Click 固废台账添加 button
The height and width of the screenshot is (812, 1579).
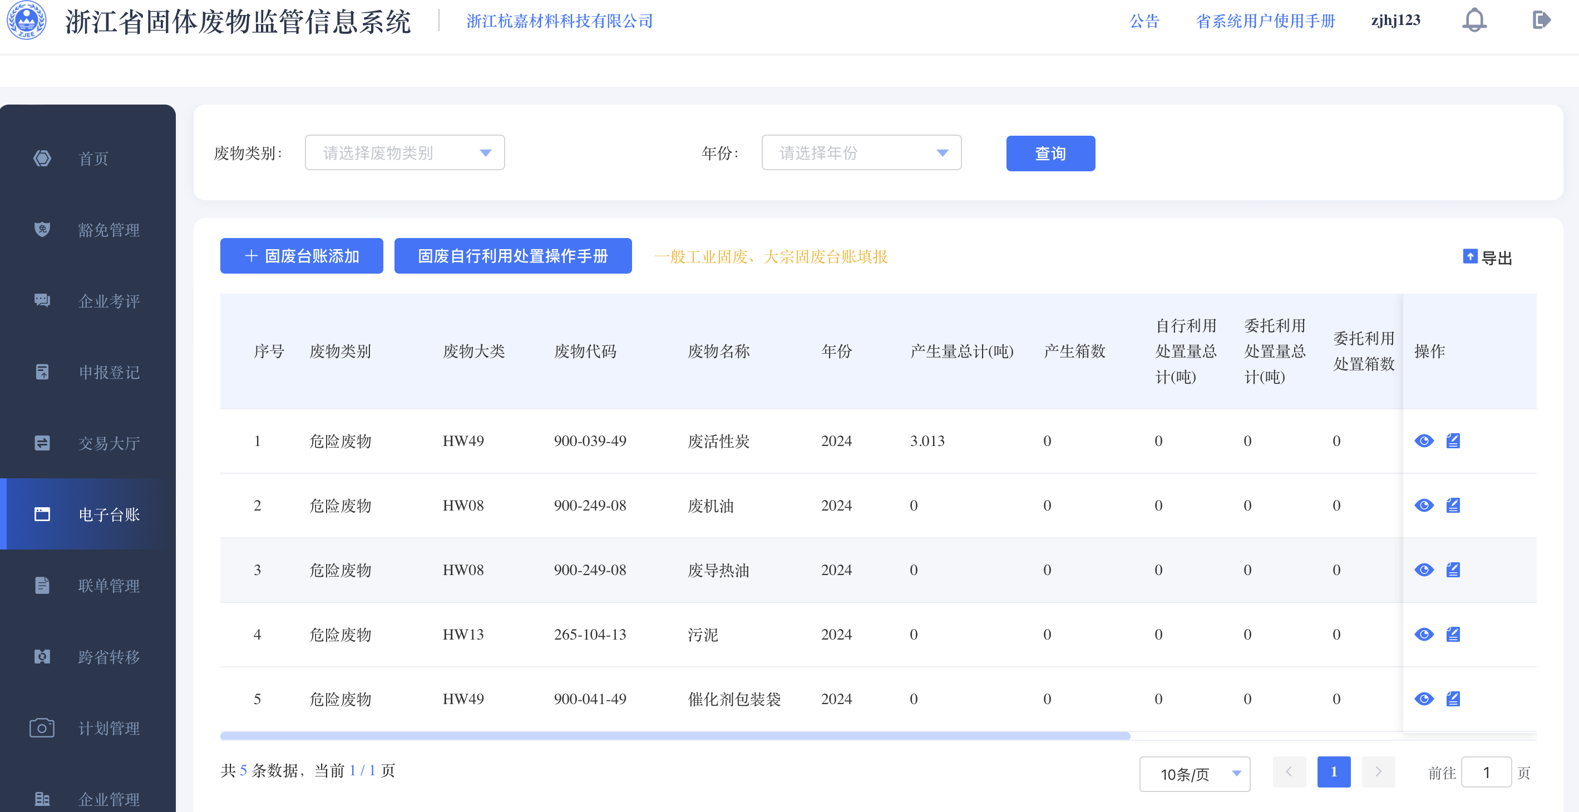pos(302,255)
